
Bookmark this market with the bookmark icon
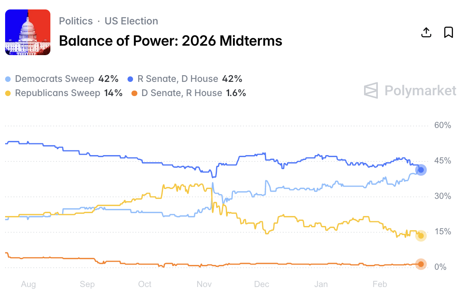448,32
